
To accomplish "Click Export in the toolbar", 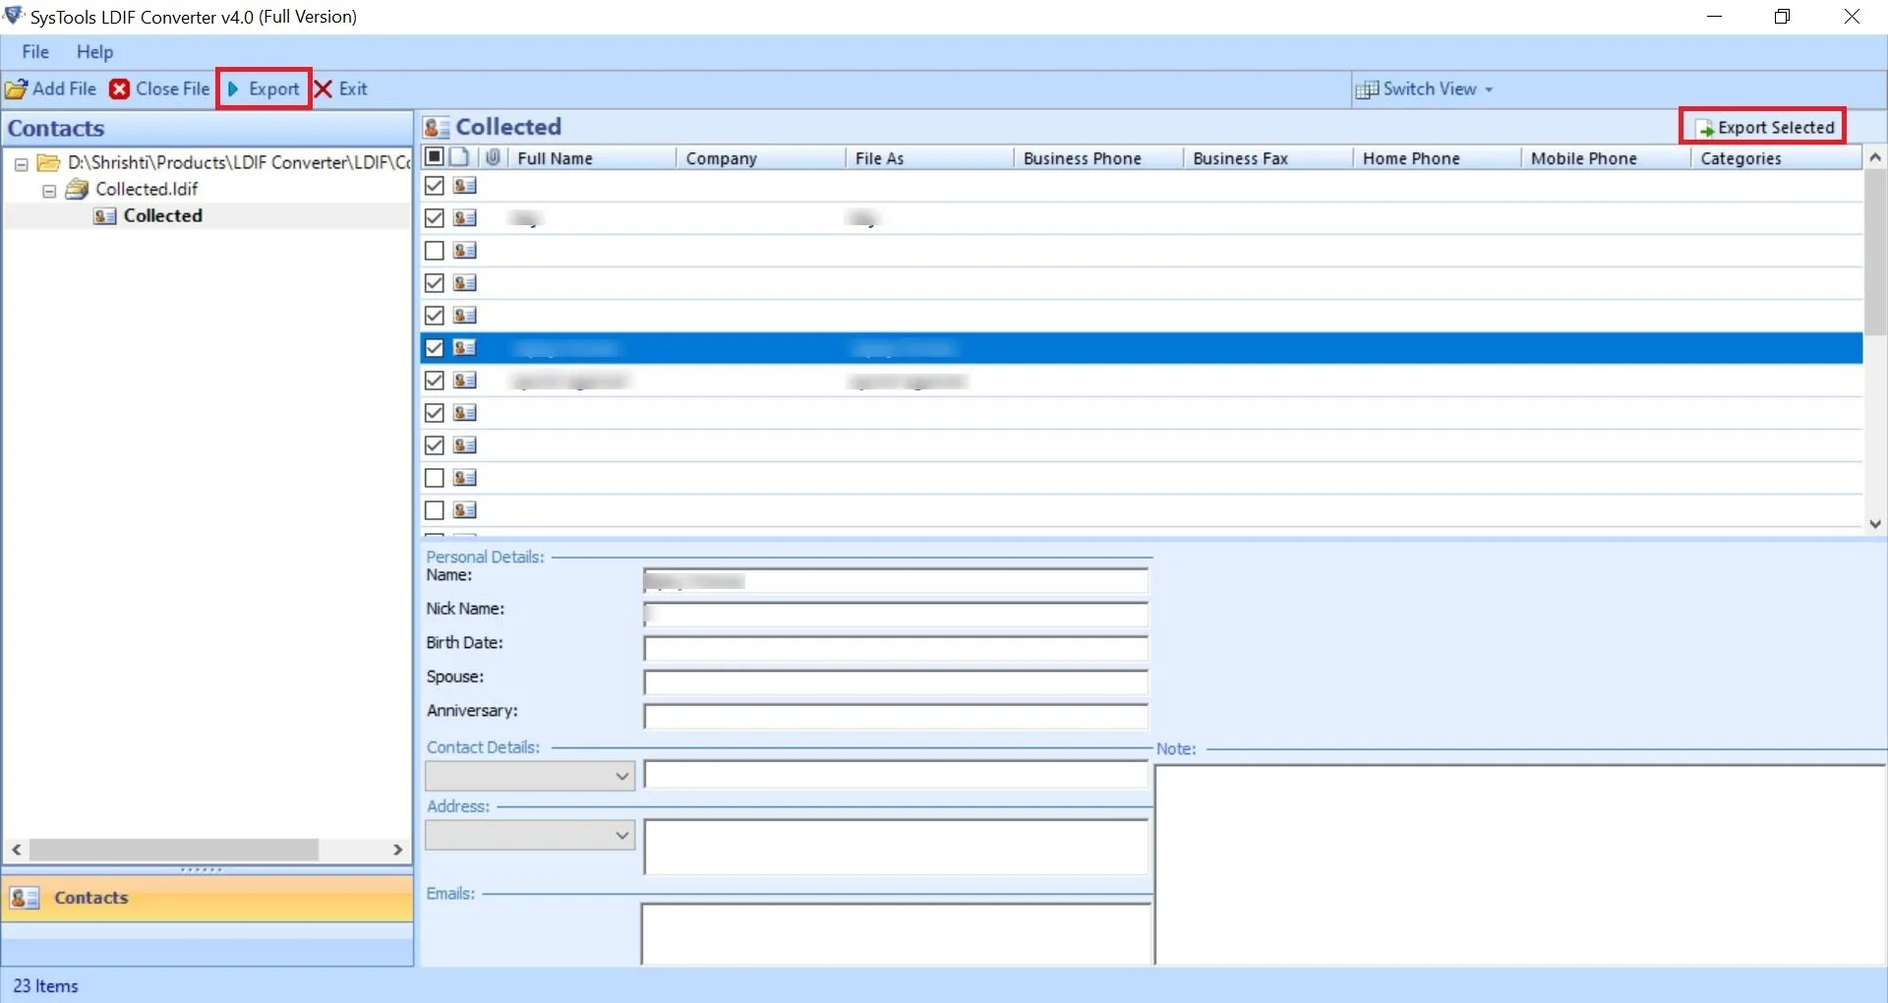I will [x=264, y=88].
